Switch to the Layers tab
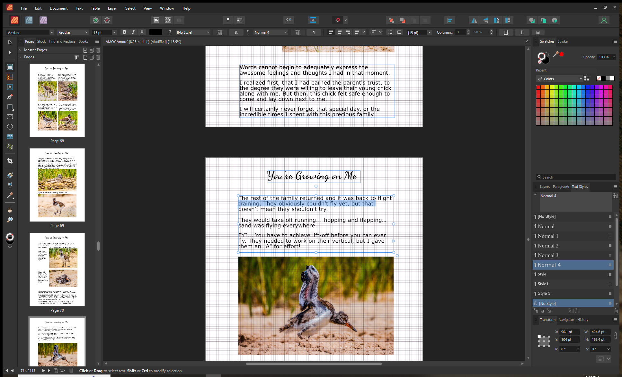This screenshot has width=622, height=377. pyautogui.click(x=545, y=187)
